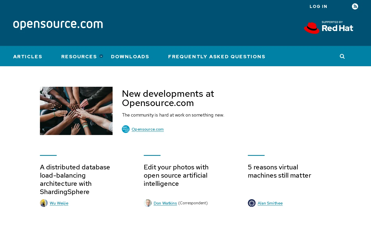Visit Wu Weijie's author profile link
Image resolution: width=371 pixels, height=231 pixels.
click(x=59, y=203)
